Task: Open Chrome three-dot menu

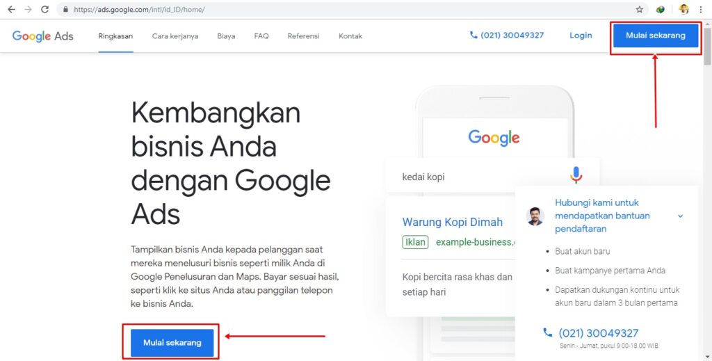Action: click(x=701, y=10)
